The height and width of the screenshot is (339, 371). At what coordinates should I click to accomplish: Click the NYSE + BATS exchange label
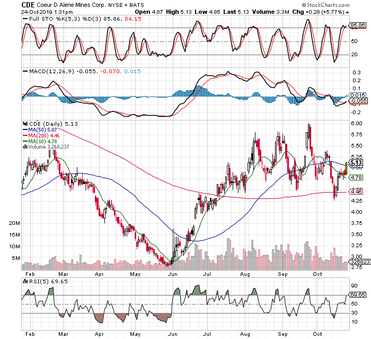(126, 5)
